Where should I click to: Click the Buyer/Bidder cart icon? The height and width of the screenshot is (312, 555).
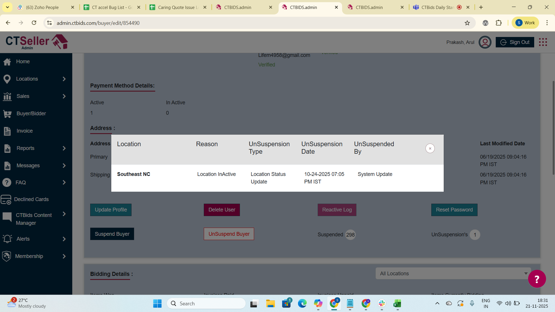(x=7, y=114)
